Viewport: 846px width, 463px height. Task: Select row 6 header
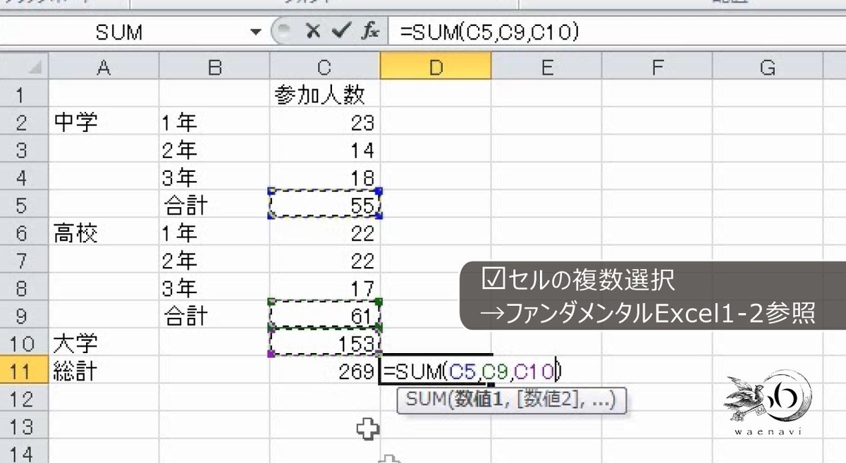[24, 233]
